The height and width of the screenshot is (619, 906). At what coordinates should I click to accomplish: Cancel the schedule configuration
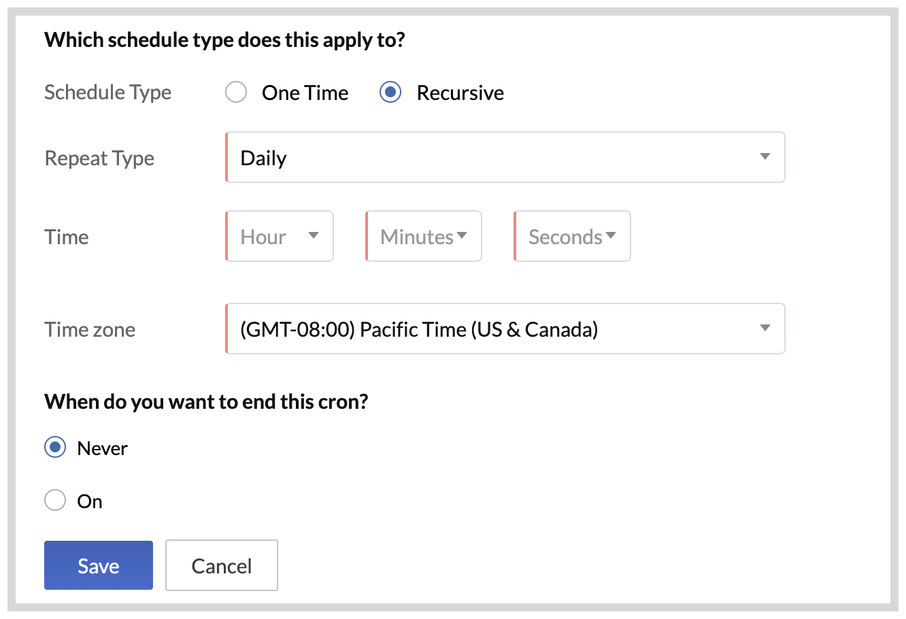(221, 565)
